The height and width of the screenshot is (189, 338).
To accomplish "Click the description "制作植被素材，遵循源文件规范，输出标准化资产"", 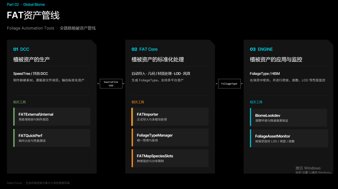I will tap(49, 80).
